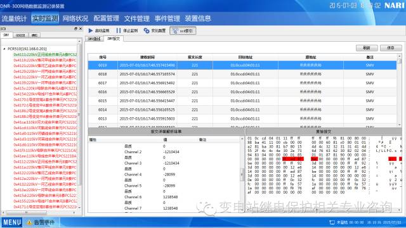Click the NARI logo in the top right

(x=394, y=6)
